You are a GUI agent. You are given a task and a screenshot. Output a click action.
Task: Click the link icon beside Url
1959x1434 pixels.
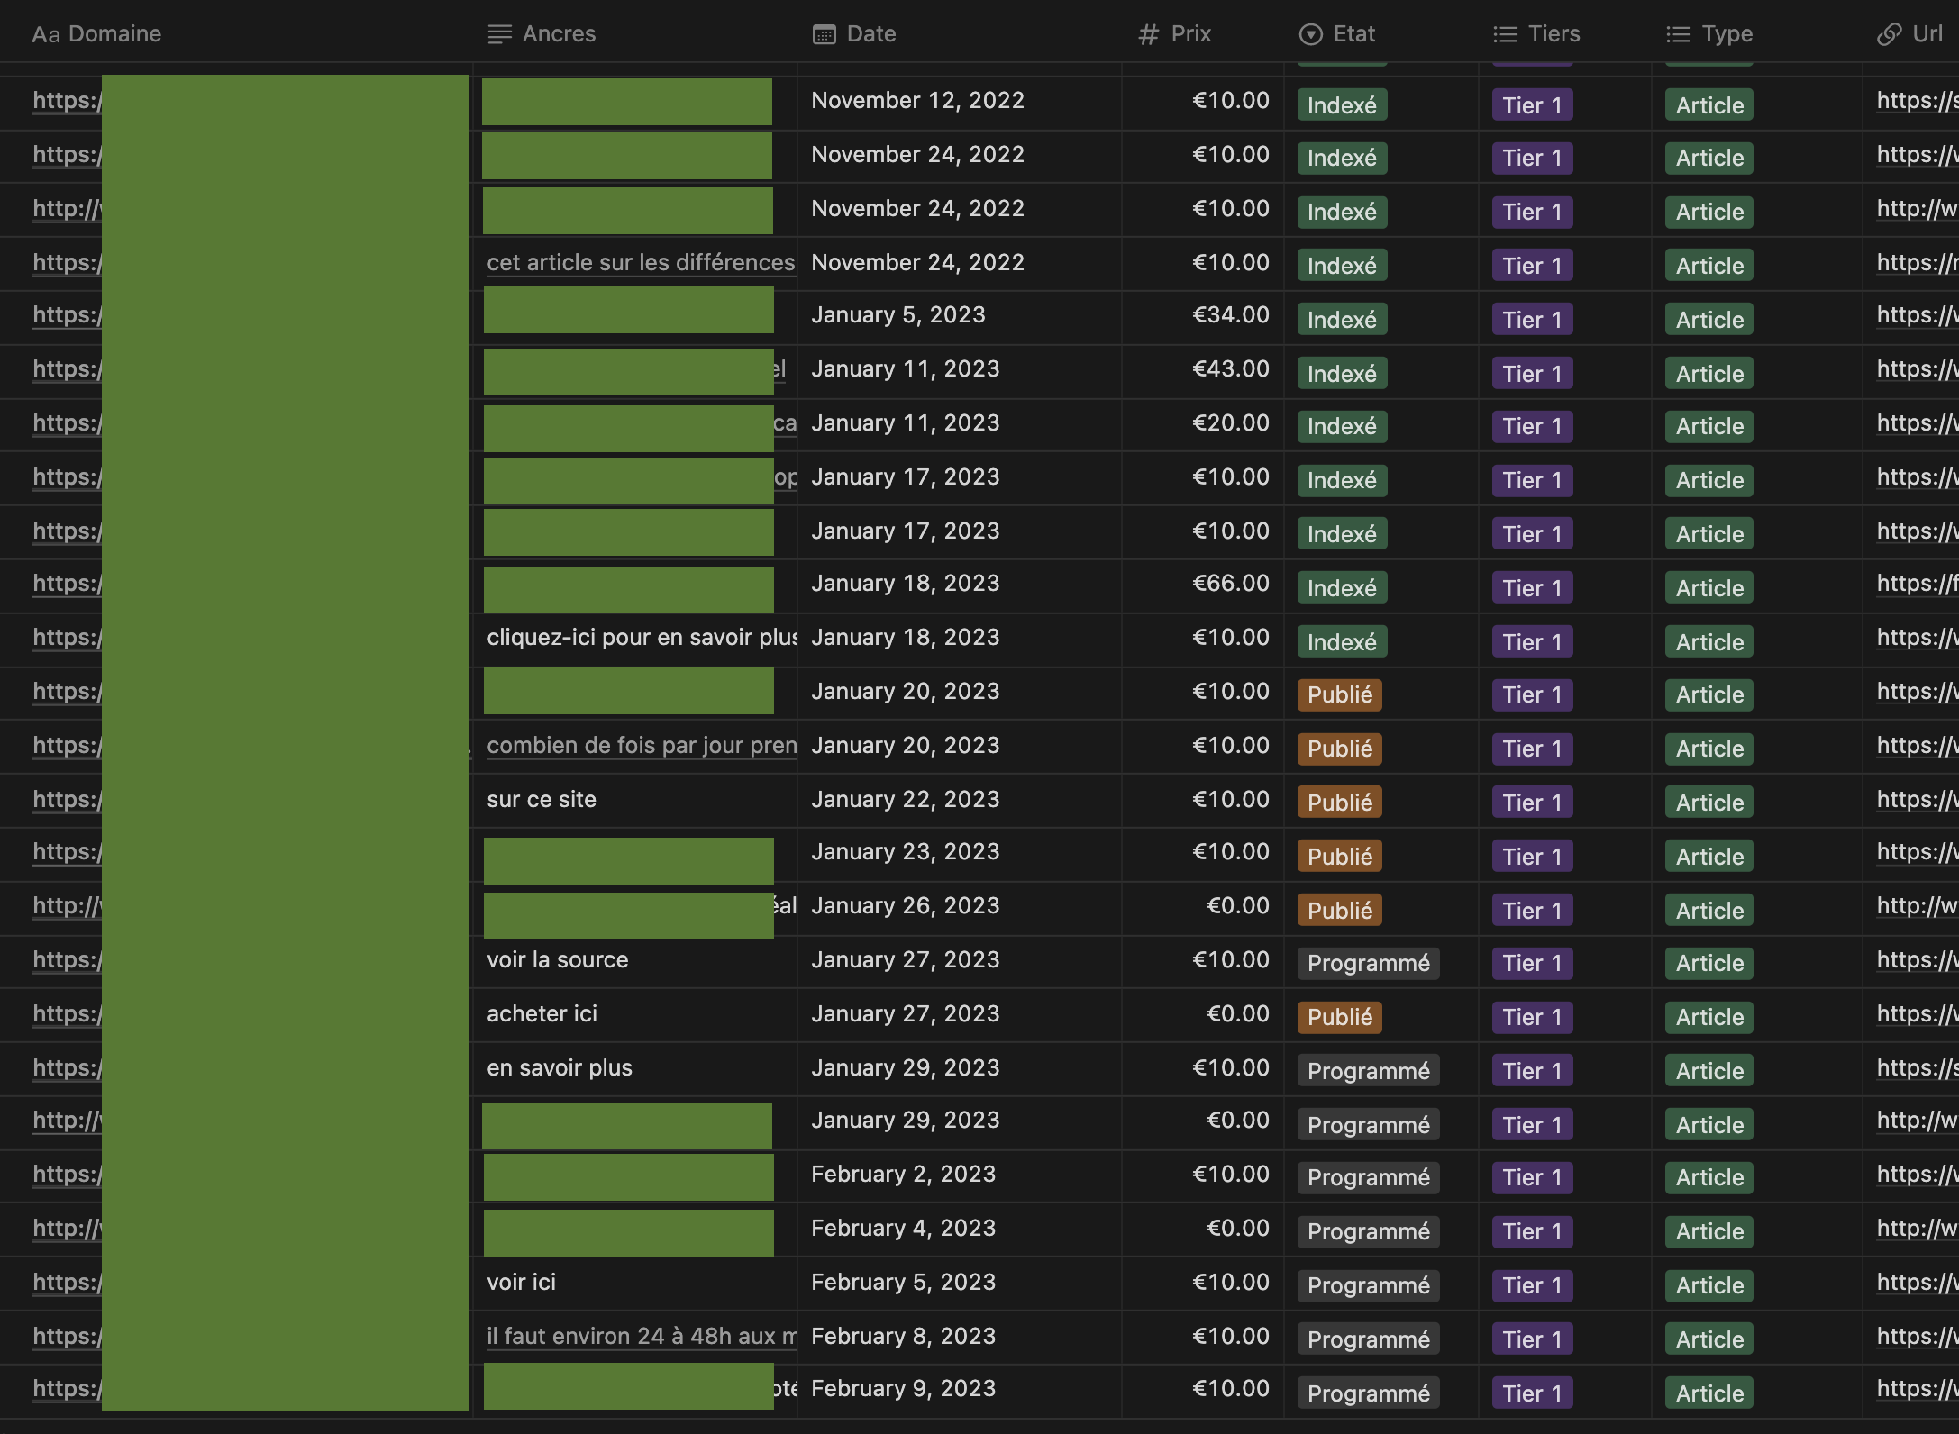(1889, 34)
